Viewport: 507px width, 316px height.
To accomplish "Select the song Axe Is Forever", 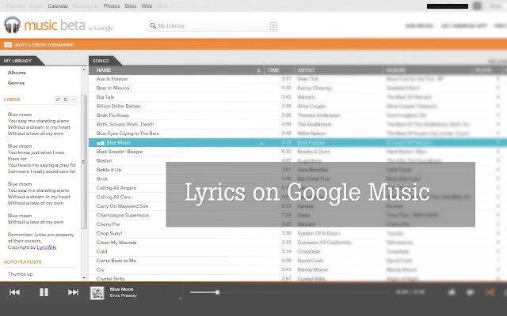I will coord(112,79).
